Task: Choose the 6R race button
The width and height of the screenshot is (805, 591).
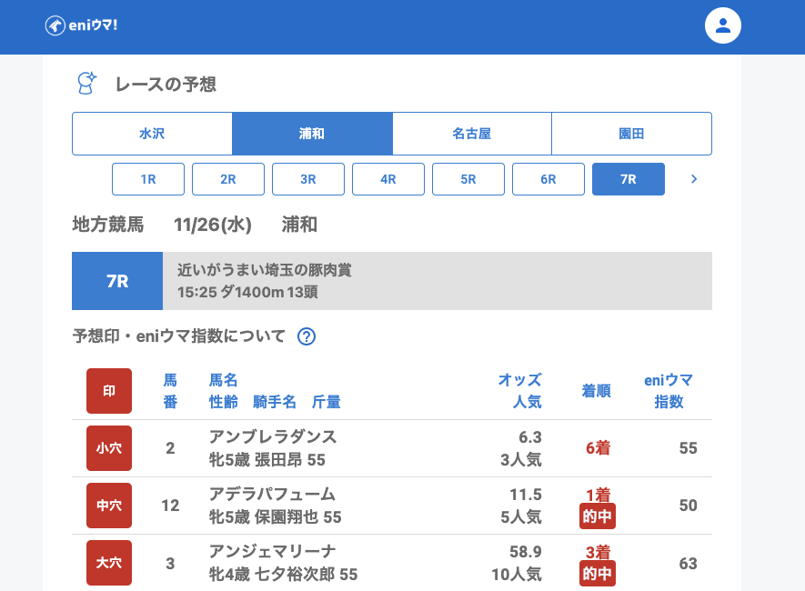Action: 548,179
